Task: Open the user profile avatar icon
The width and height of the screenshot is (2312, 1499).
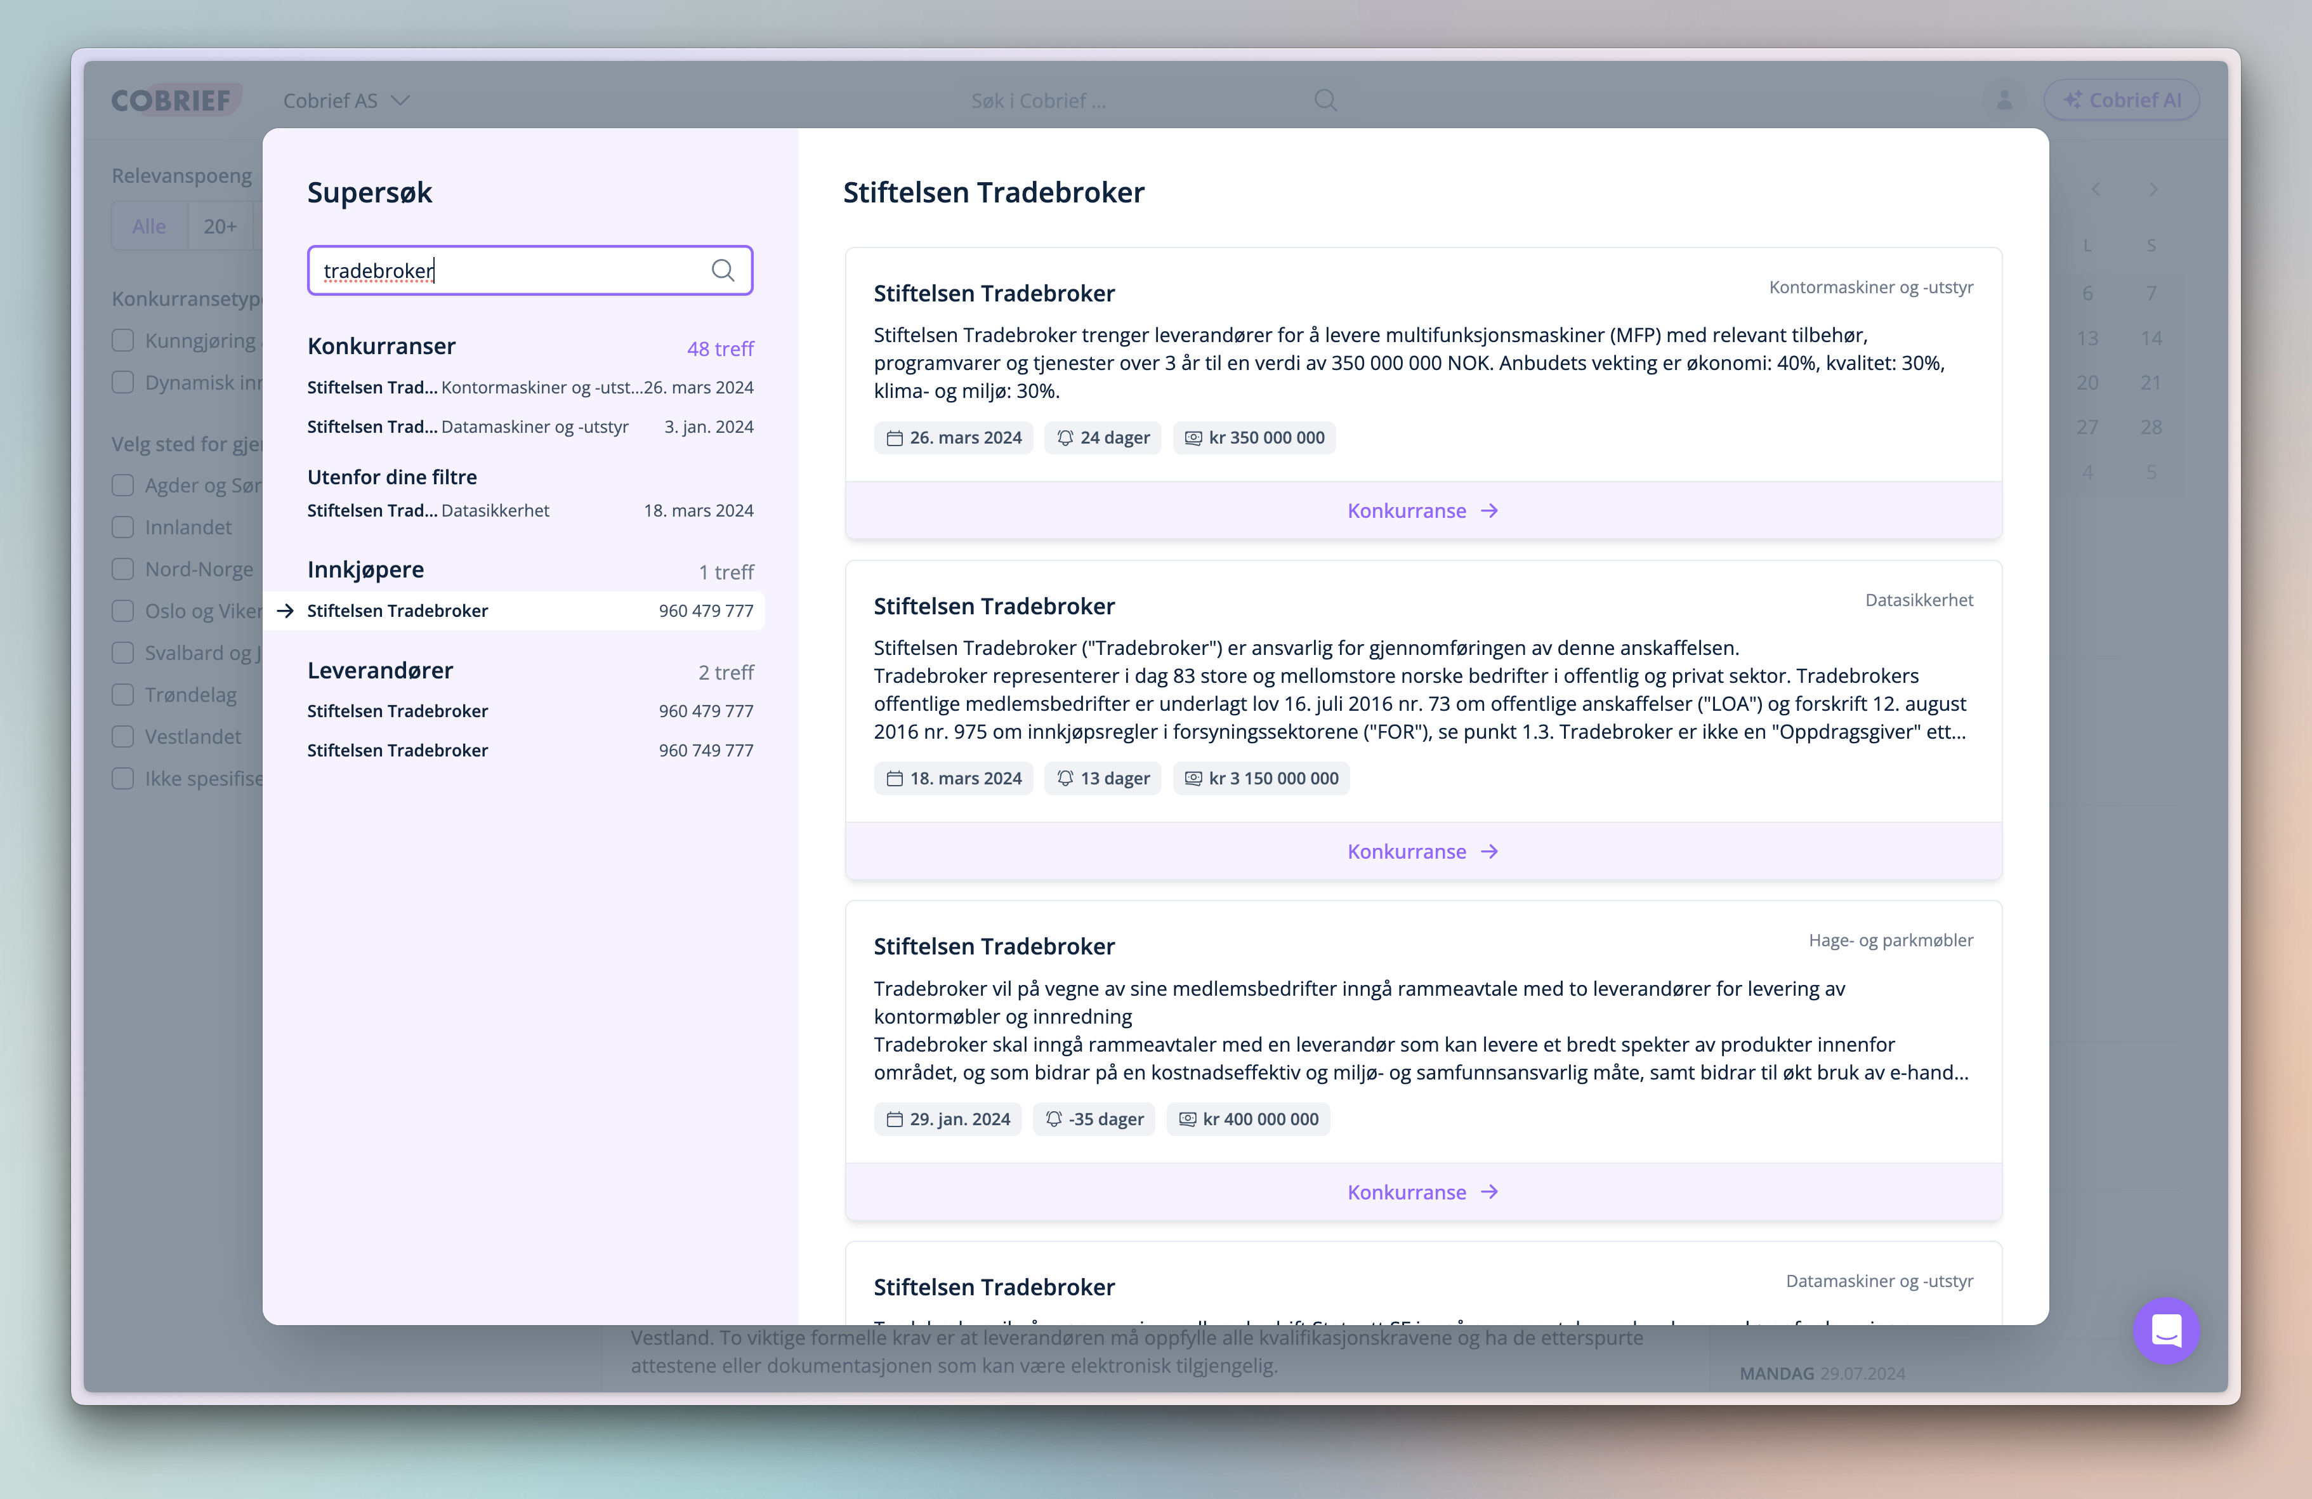Action: pyautogui.click(x=2004, y=100)
